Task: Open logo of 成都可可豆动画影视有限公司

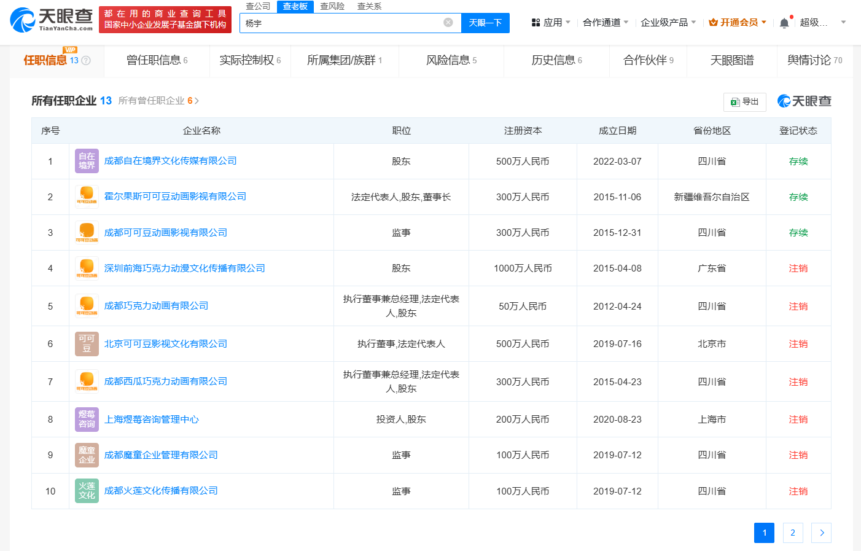Action: [x=87, y=232]
